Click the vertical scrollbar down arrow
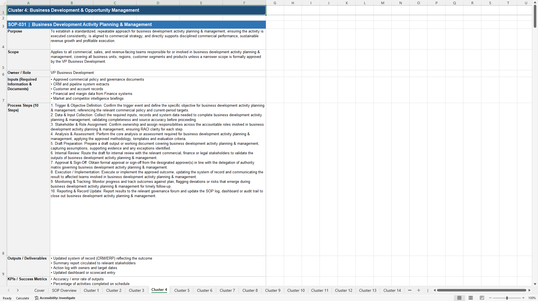The image size is (538, 301). pos(535,284)
